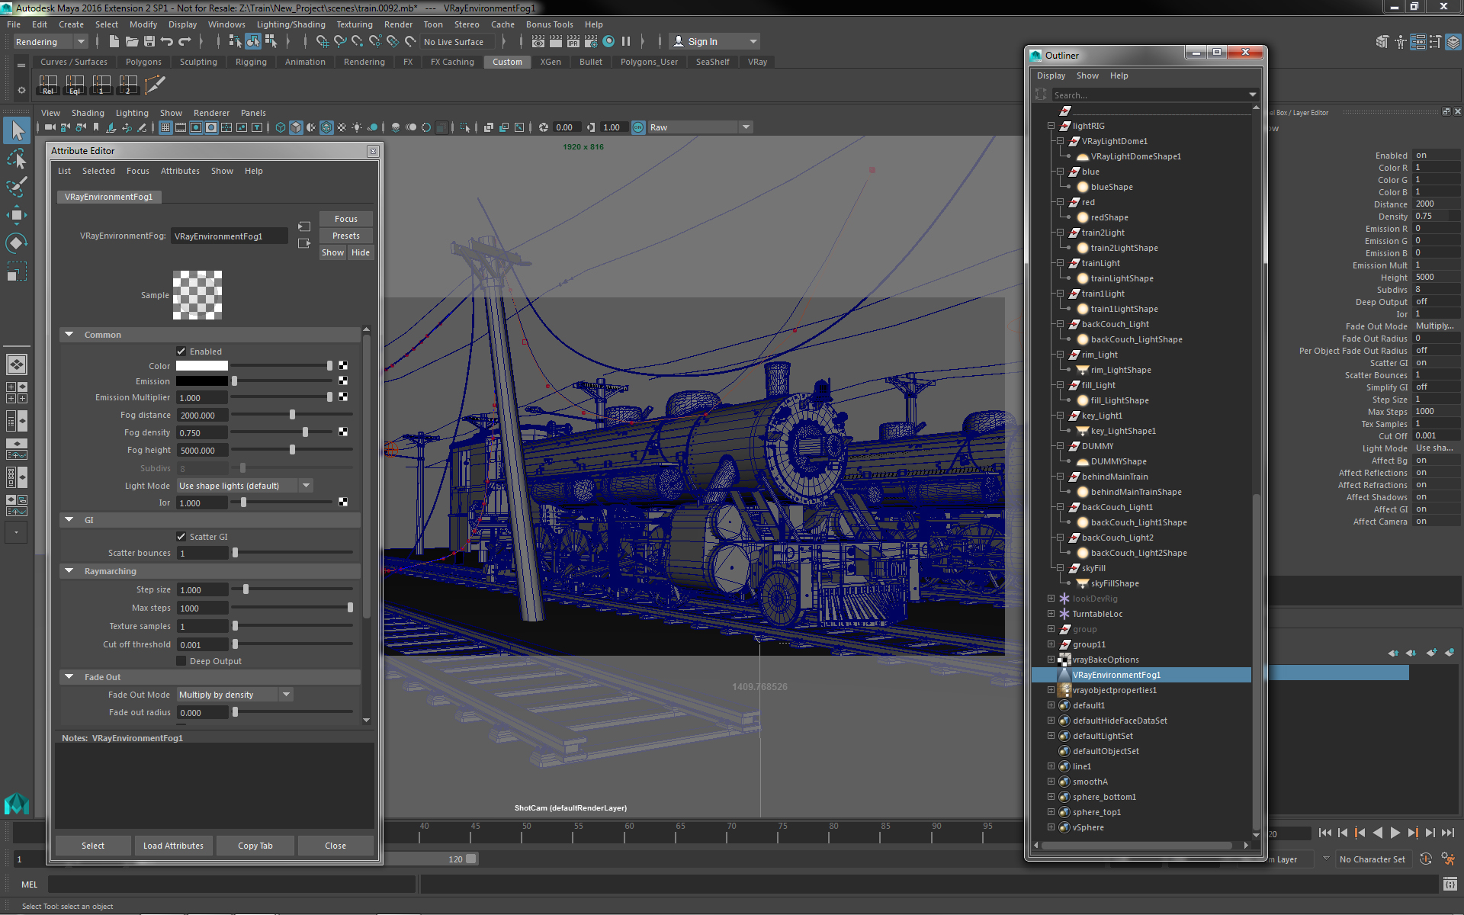Open Outliner Display menu

point(1051,75)
